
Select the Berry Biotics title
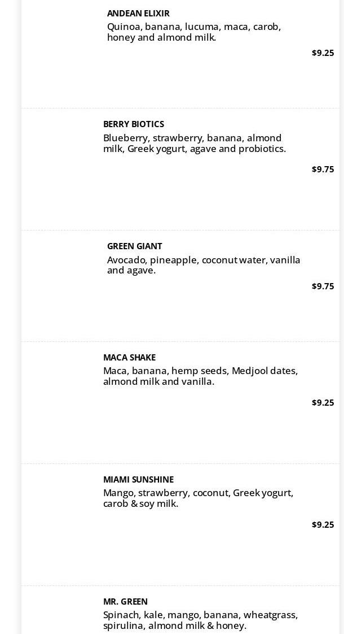tap(134, 124)
